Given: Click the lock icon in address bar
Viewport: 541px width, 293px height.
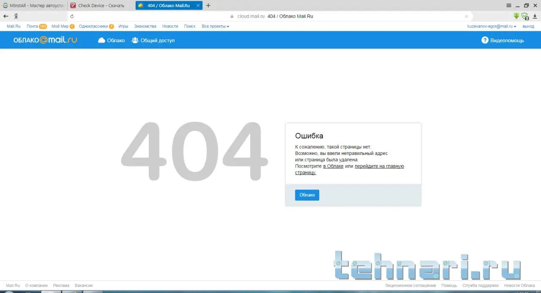Looking at the screenshot, I should (232, 16).
